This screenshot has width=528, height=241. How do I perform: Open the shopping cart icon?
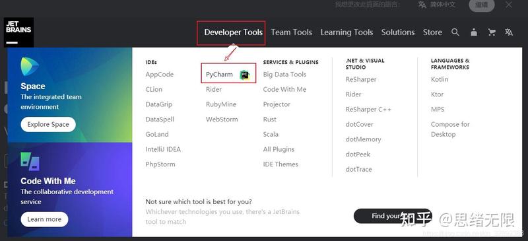point(492,32)
